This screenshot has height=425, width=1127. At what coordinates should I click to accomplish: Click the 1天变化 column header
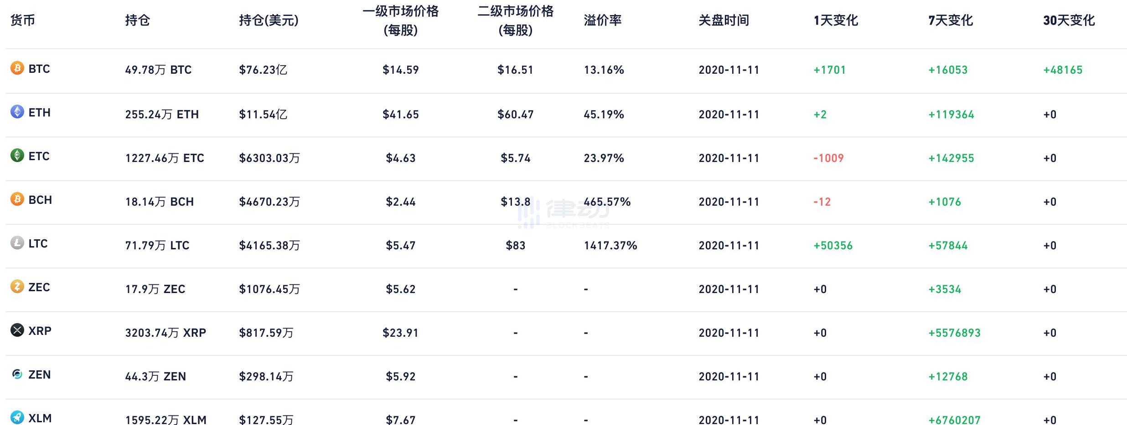click(835, 20)
